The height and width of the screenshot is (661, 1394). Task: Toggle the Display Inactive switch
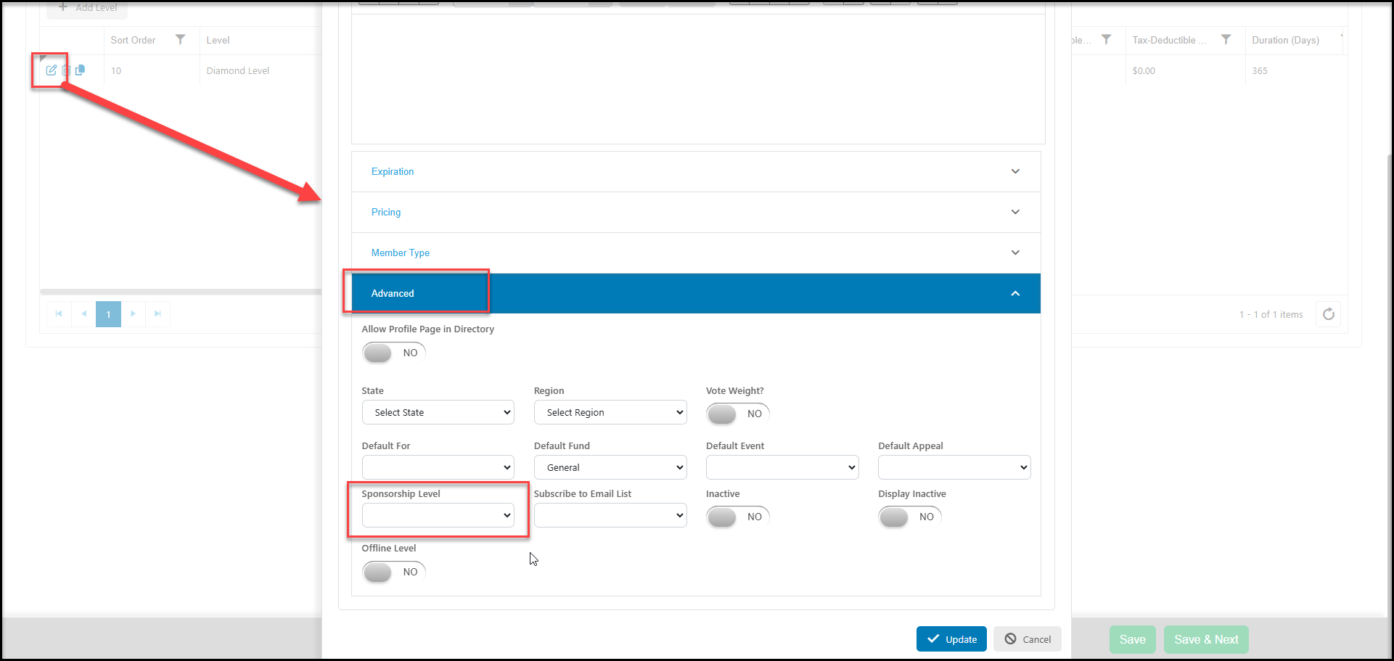(x=910, y=517)
